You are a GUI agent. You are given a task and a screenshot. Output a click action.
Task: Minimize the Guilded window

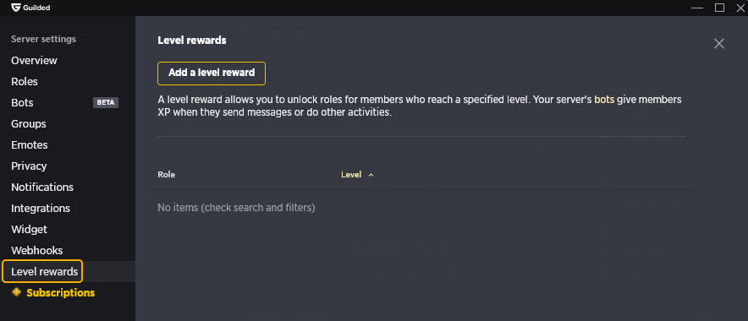[x=697, y=8]
